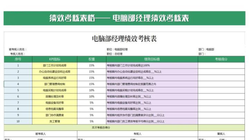Click target cell 考核期内部门工作计划完成率达100%
Viewport: 249px width, 140px height.
click(152, 66)
